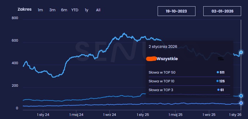
Task: Click x-axis label 1 wrz 24
Action: tap(109, 115)
